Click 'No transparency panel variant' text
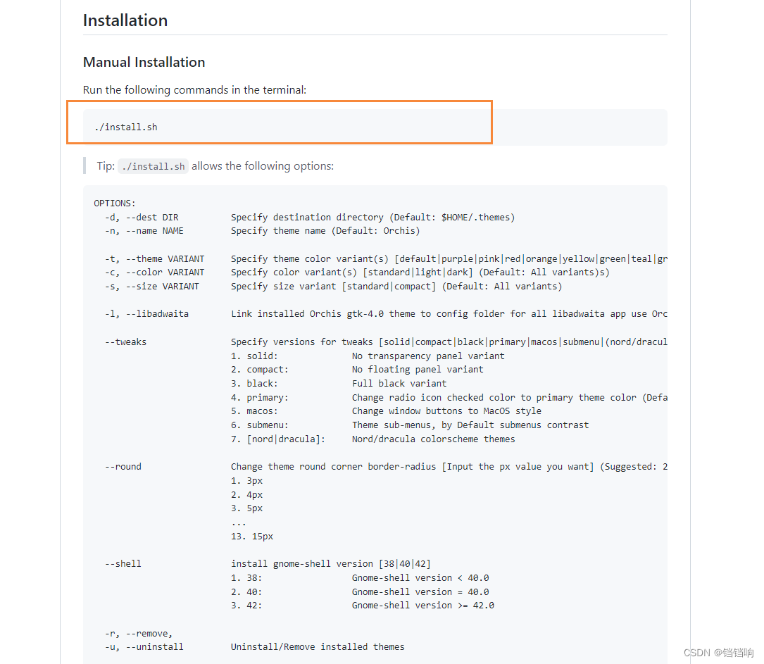The image size is (764, 664). click(x=428, y=356)
